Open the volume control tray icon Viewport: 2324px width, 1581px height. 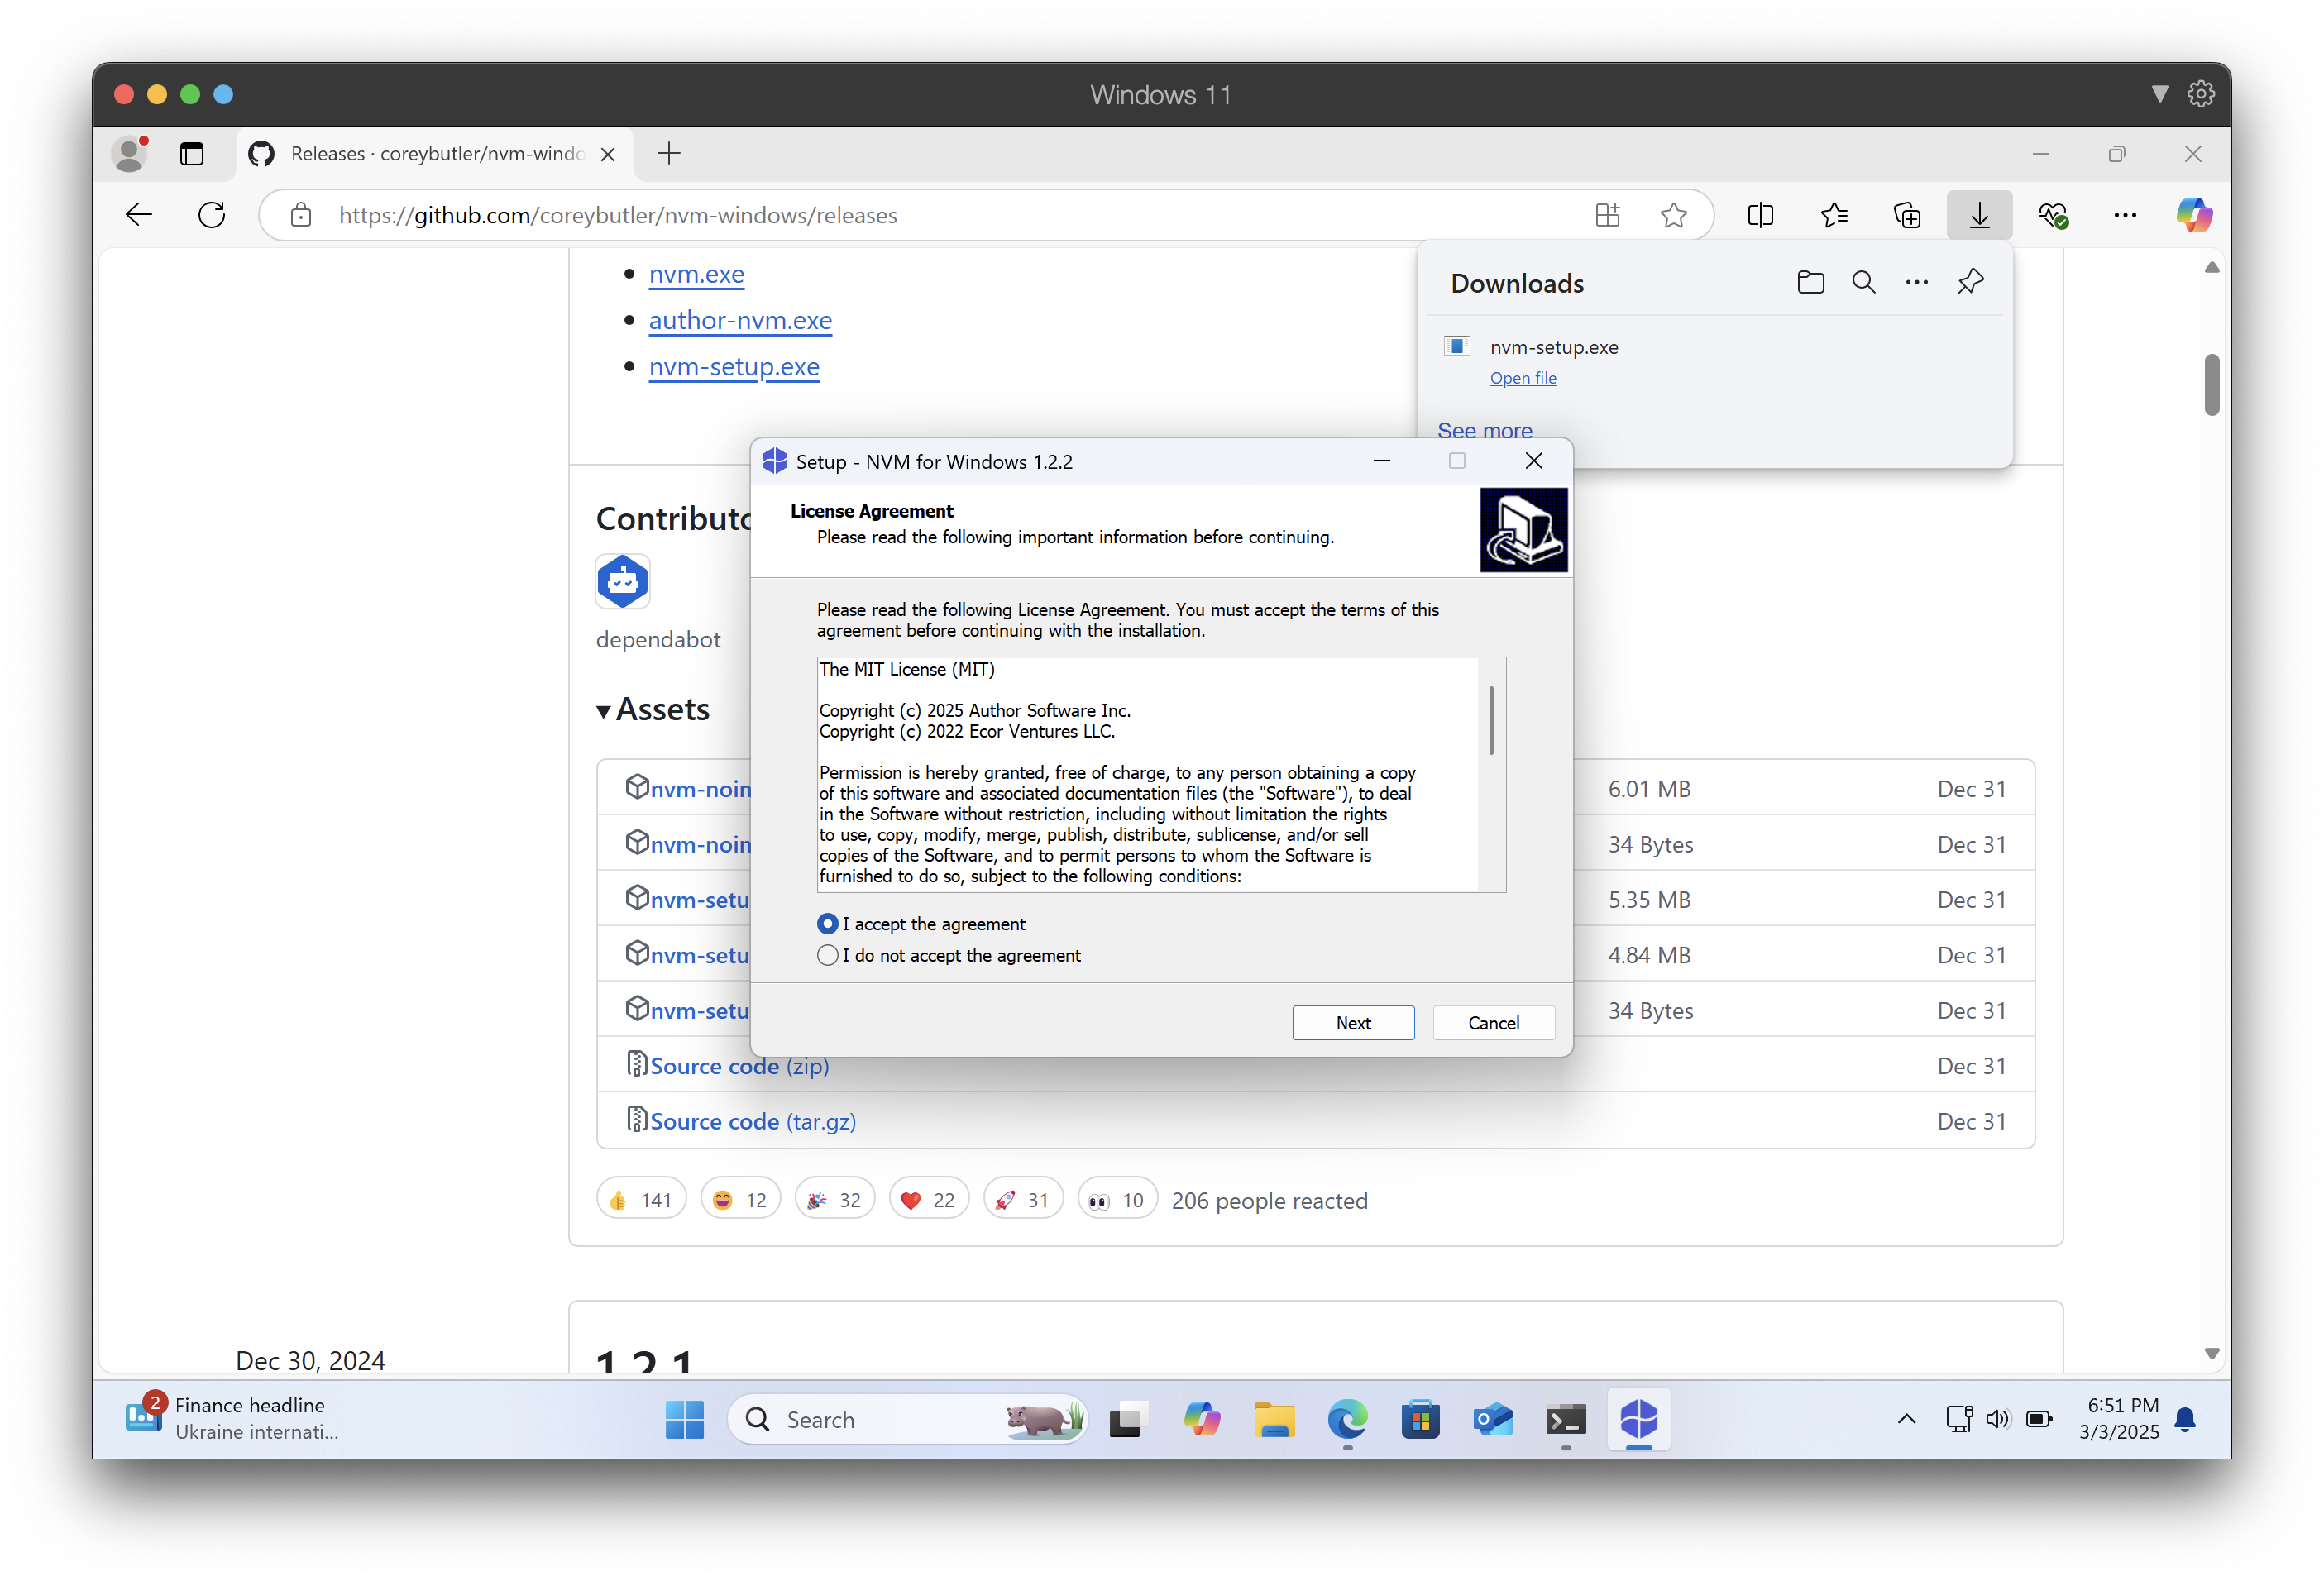(1997, 1419)
